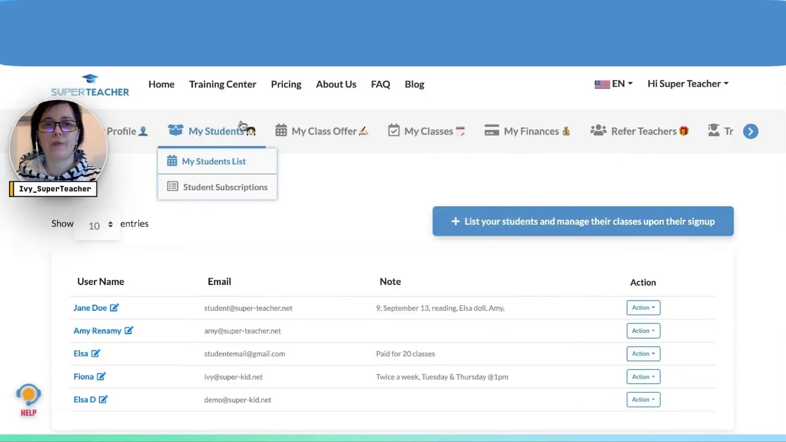Click edit icon beside Elsa
This screenshot has height=442, width=786.
[95, 353]
